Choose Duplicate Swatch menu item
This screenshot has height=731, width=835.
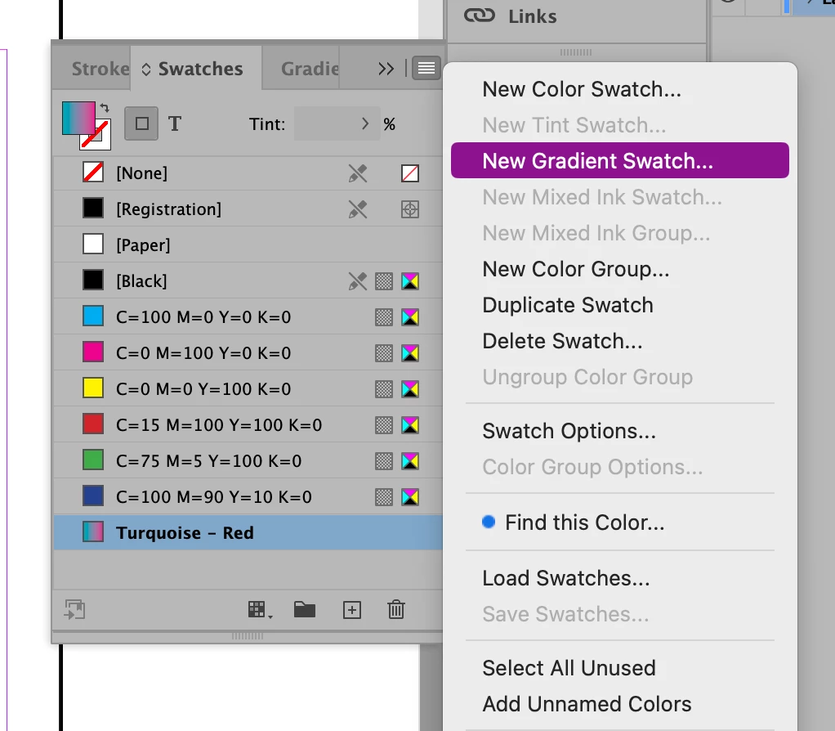[620, 305]
